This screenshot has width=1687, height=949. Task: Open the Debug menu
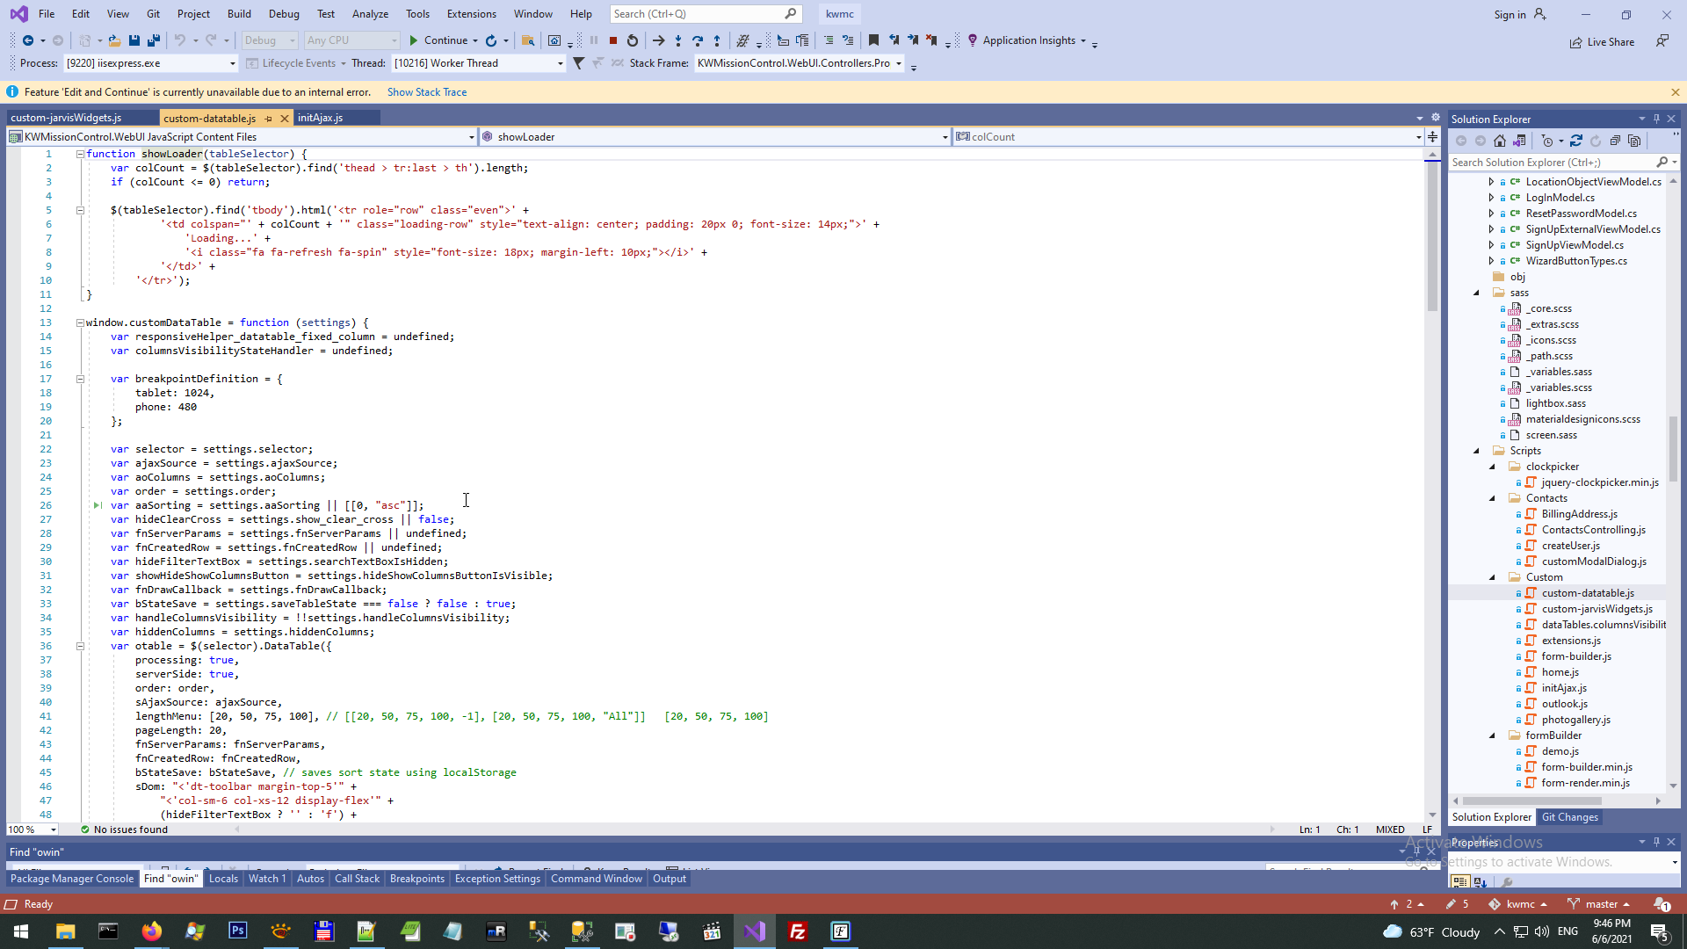tap(283, 14)
